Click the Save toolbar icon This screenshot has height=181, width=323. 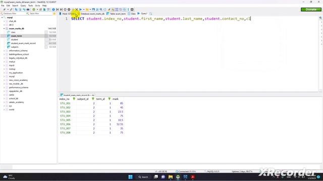[x=93, y=10]
